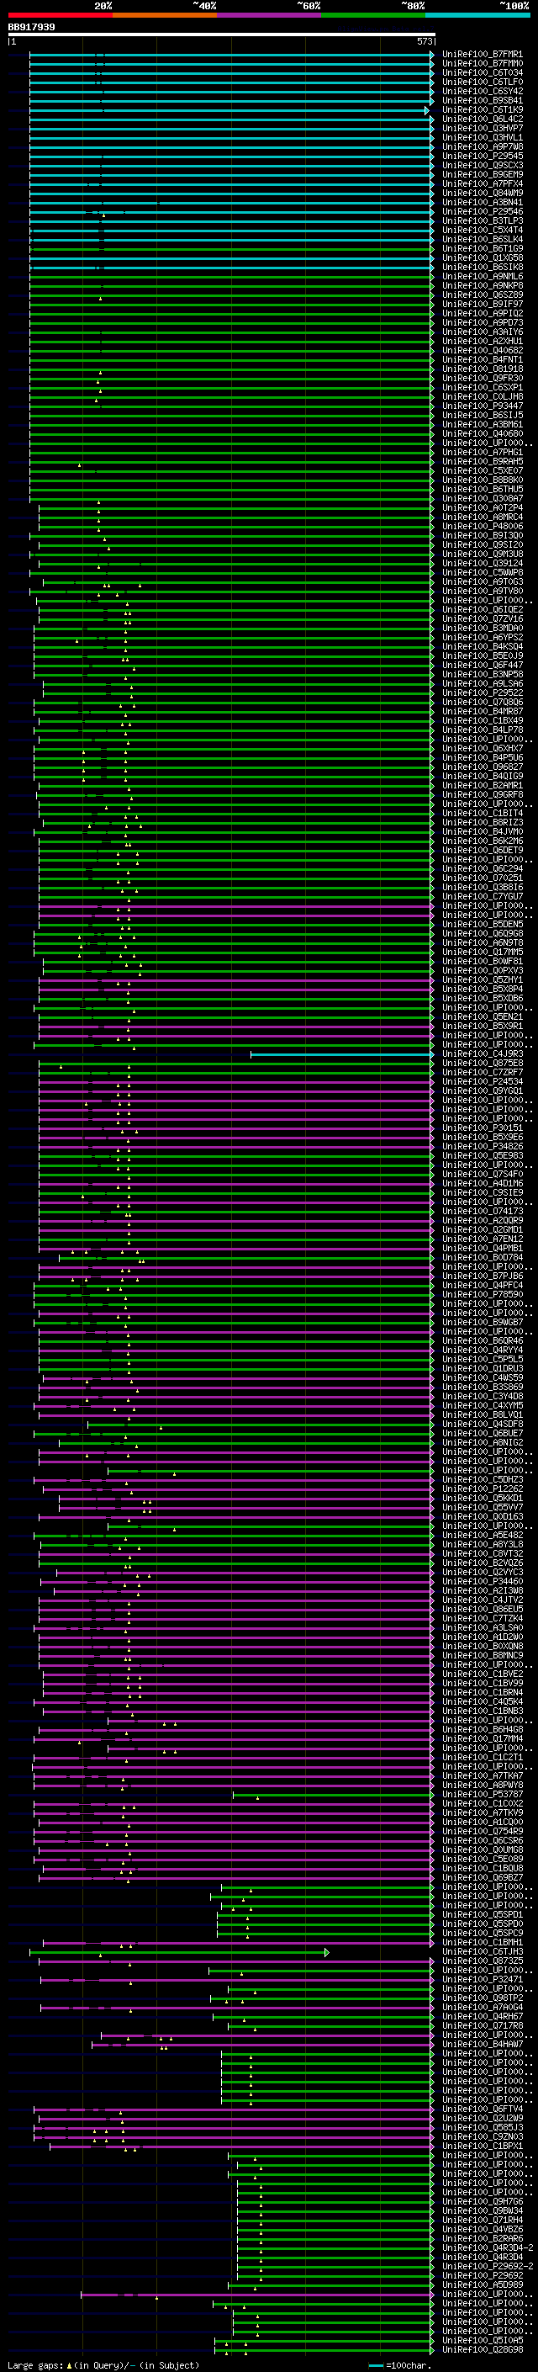
Task: Select hit label UniRef100_Q5ZHY1
Action: click(483, 979)
